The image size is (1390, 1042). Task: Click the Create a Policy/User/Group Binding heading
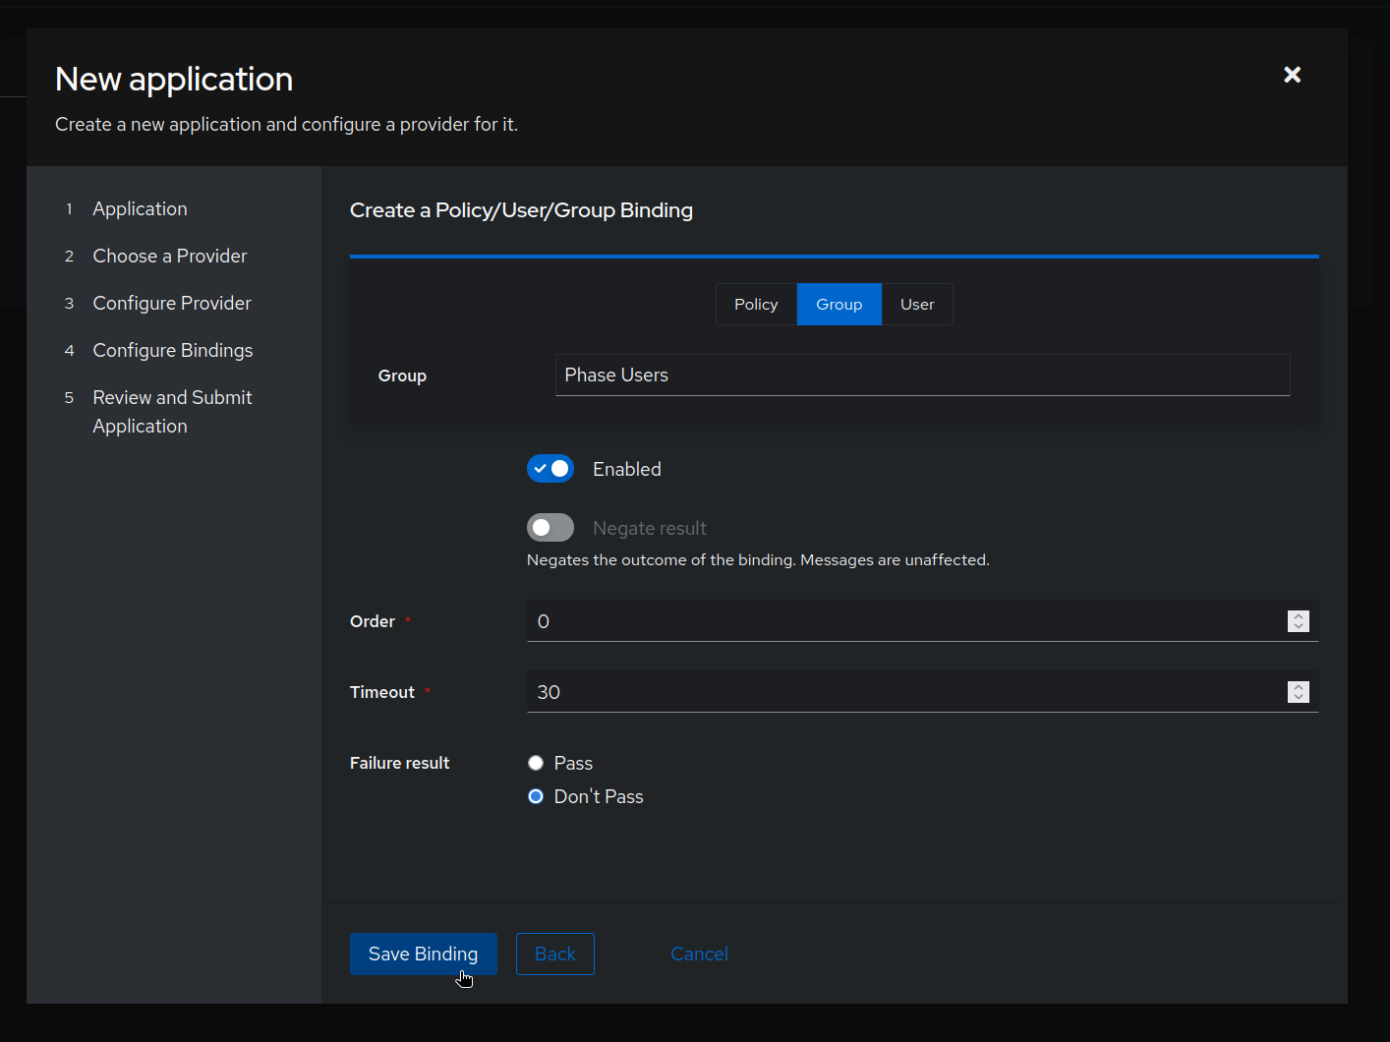pos(521,210)
